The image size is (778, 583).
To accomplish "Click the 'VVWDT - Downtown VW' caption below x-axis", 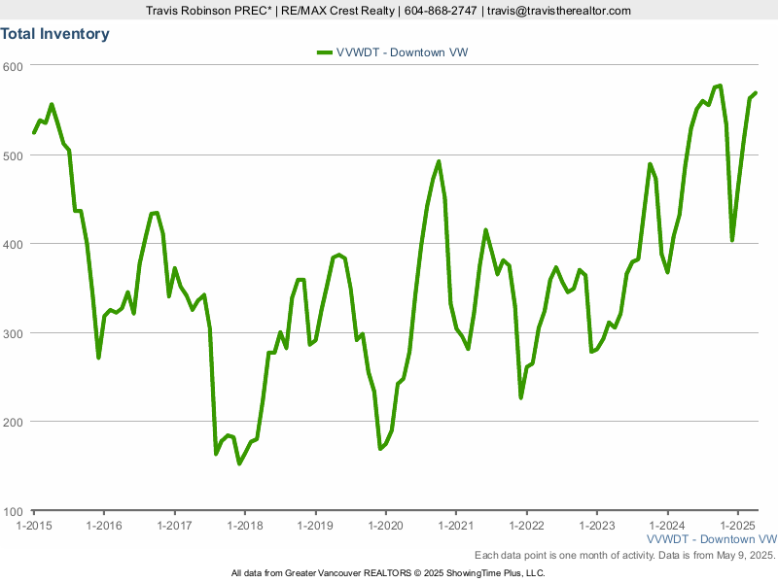I will [x=712, y=539].
